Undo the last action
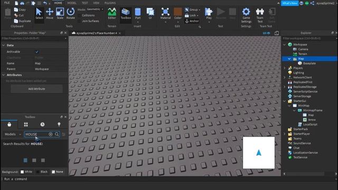Image resolution: width=338 pixels, height=190 pixels. [45, 3]
